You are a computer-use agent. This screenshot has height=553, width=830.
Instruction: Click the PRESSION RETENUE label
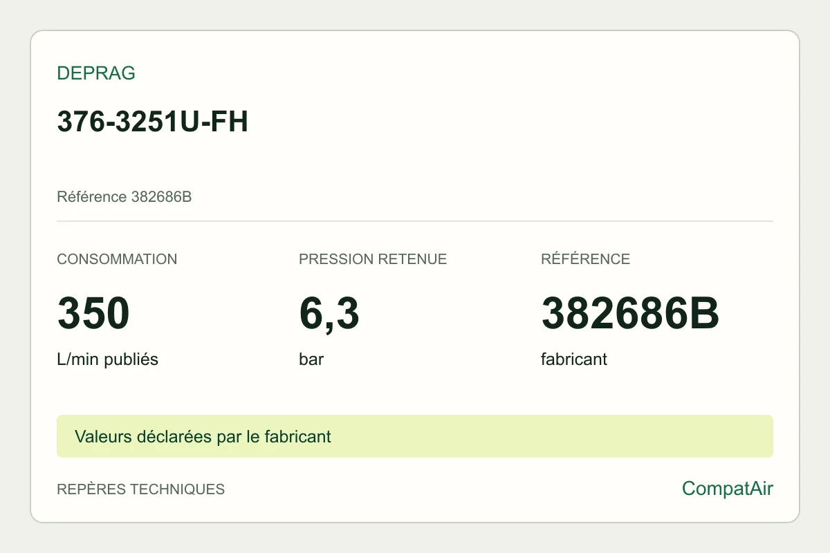tap(373, 259)
